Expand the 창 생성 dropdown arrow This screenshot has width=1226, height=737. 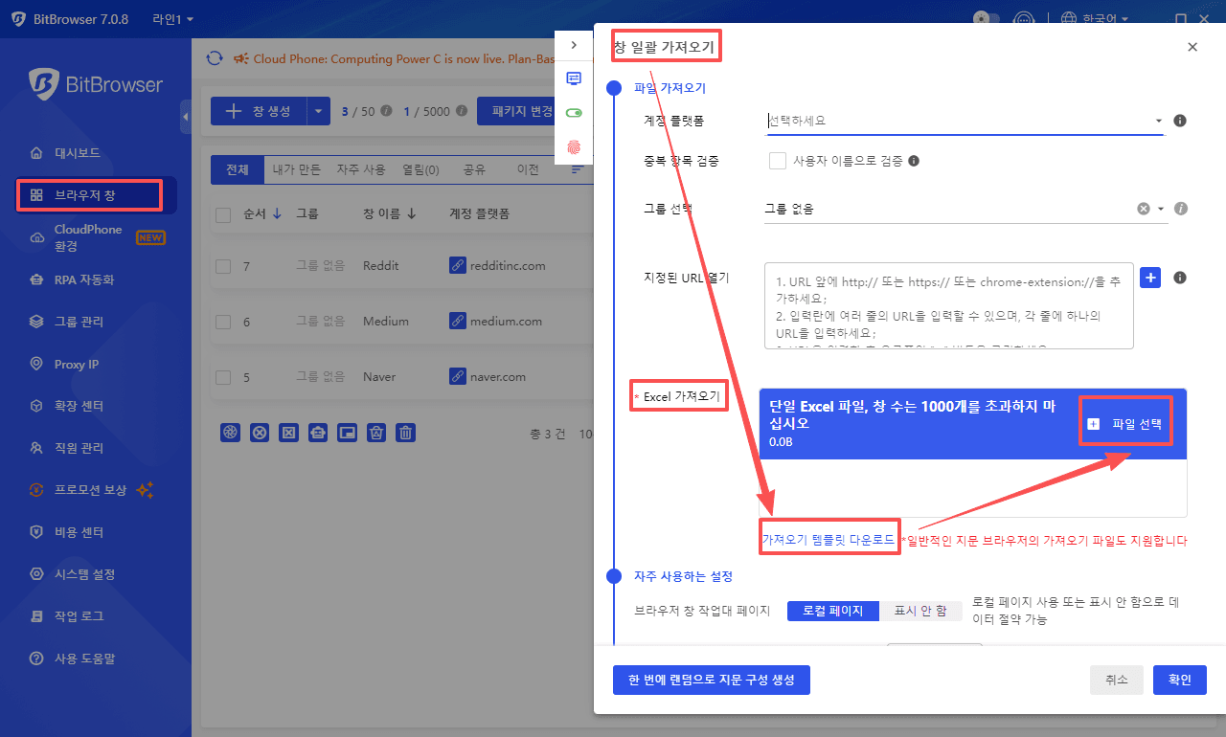(319, 111)
